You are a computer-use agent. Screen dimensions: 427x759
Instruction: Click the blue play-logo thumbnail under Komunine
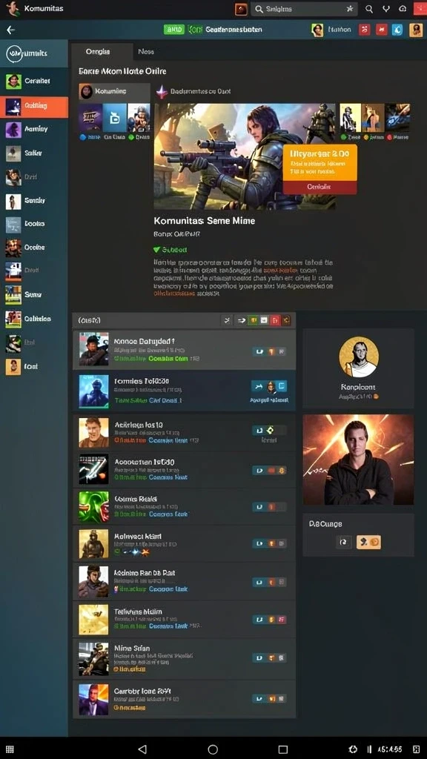[x=114, y=118]
